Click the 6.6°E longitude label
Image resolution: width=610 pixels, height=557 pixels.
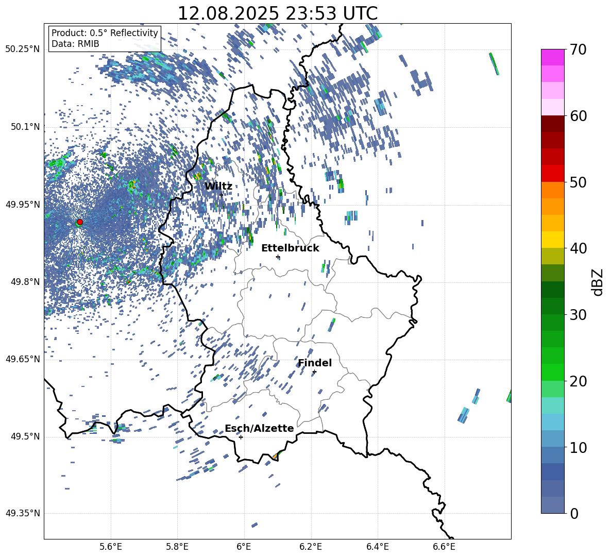coord(444,547)
